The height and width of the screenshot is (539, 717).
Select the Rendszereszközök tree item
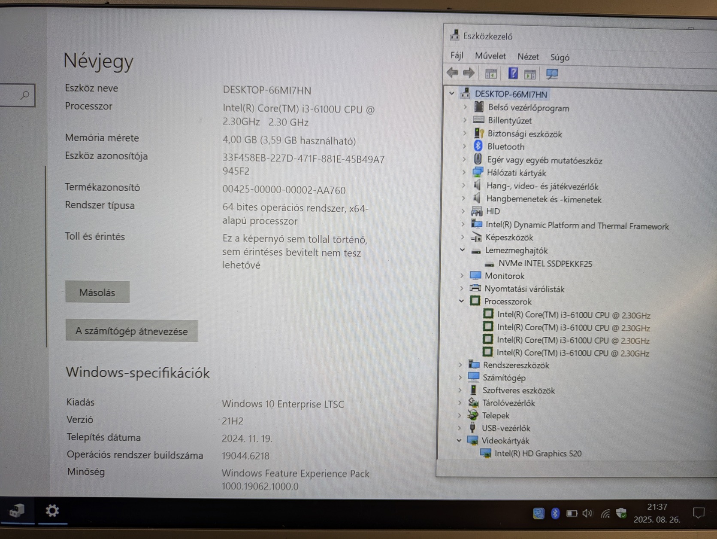(516, 365)
